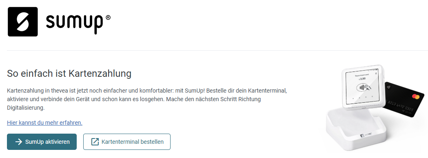Click the black credit card image
Image resolution: width=428 pixels, height=158 pixels.
coord(404,99)
